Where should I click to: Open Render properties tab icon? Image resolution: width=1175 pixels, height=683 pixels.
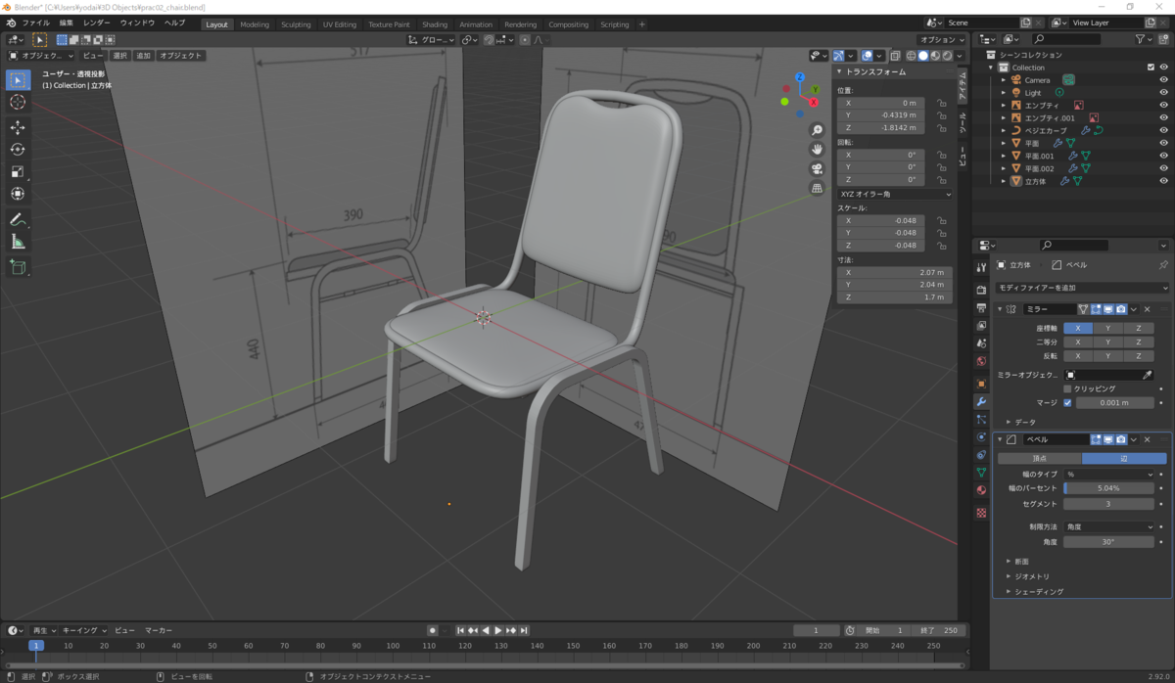[x=981, y=290]
